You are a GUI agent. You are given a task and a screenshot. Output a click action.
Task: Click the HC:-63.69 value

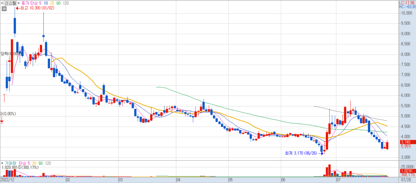click(x=407, y=7)
